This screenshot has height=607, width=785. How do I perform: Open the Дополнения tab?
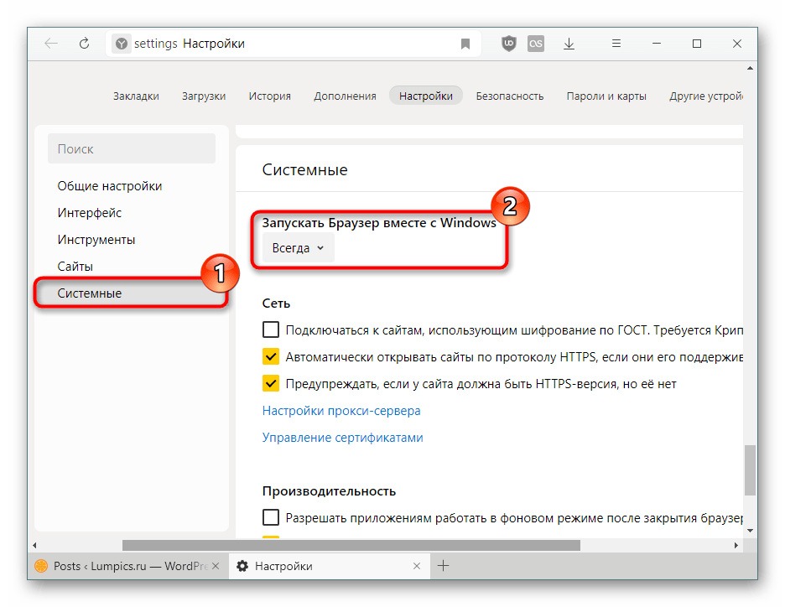(x=345, y=96)
